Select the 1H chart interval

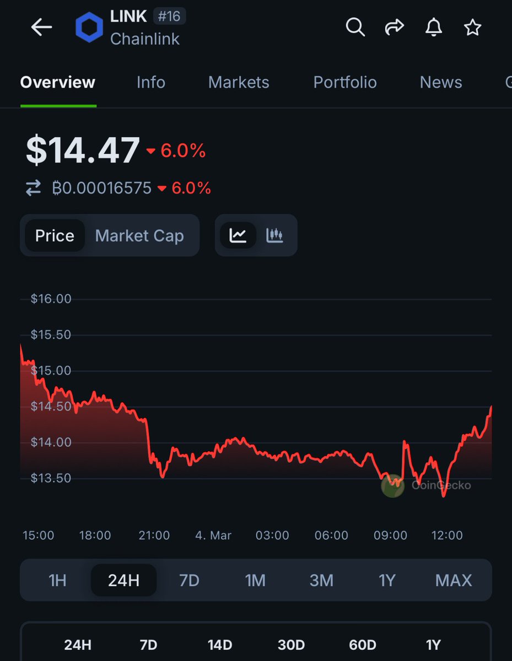(x=57, y=580)
